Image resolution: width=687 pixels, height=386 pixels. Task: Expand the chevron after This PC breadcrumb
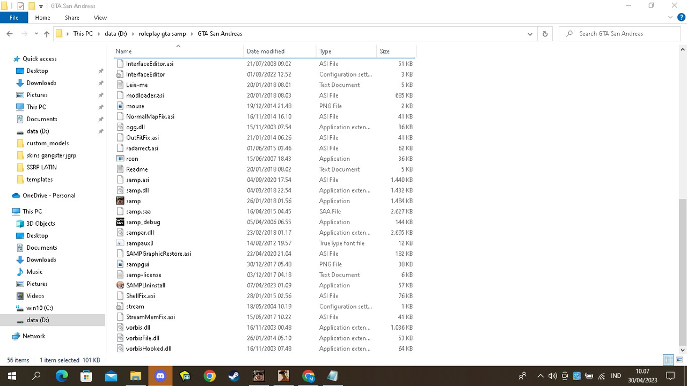(99, 34)
